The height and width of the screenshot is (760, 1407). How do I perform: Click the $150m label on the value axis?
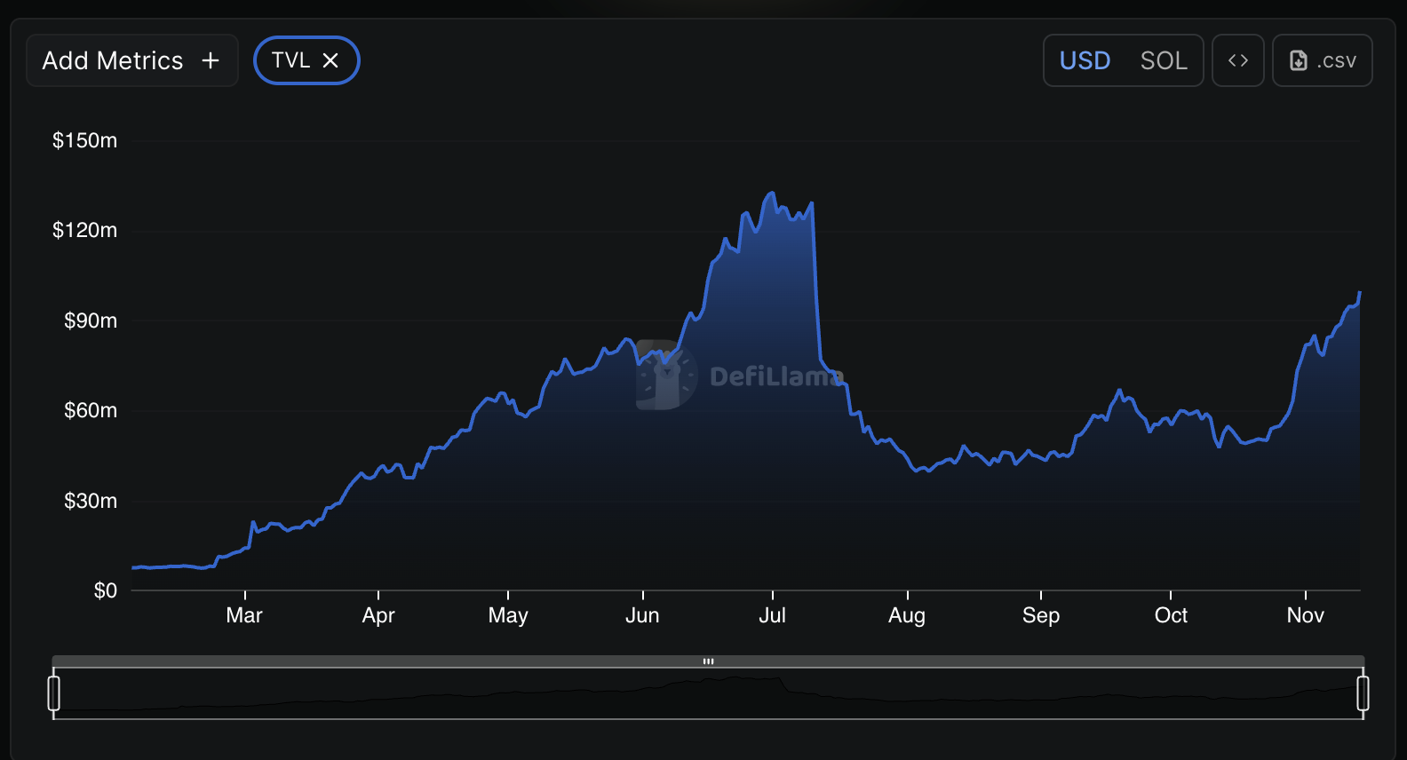click(x=84, y=140)
